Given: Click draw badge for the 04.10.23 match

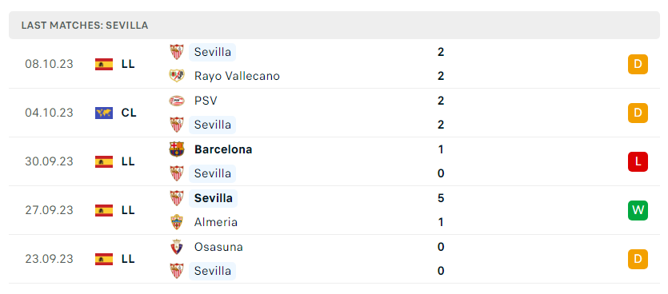Looking at the screenshot, I should [638, 113].
